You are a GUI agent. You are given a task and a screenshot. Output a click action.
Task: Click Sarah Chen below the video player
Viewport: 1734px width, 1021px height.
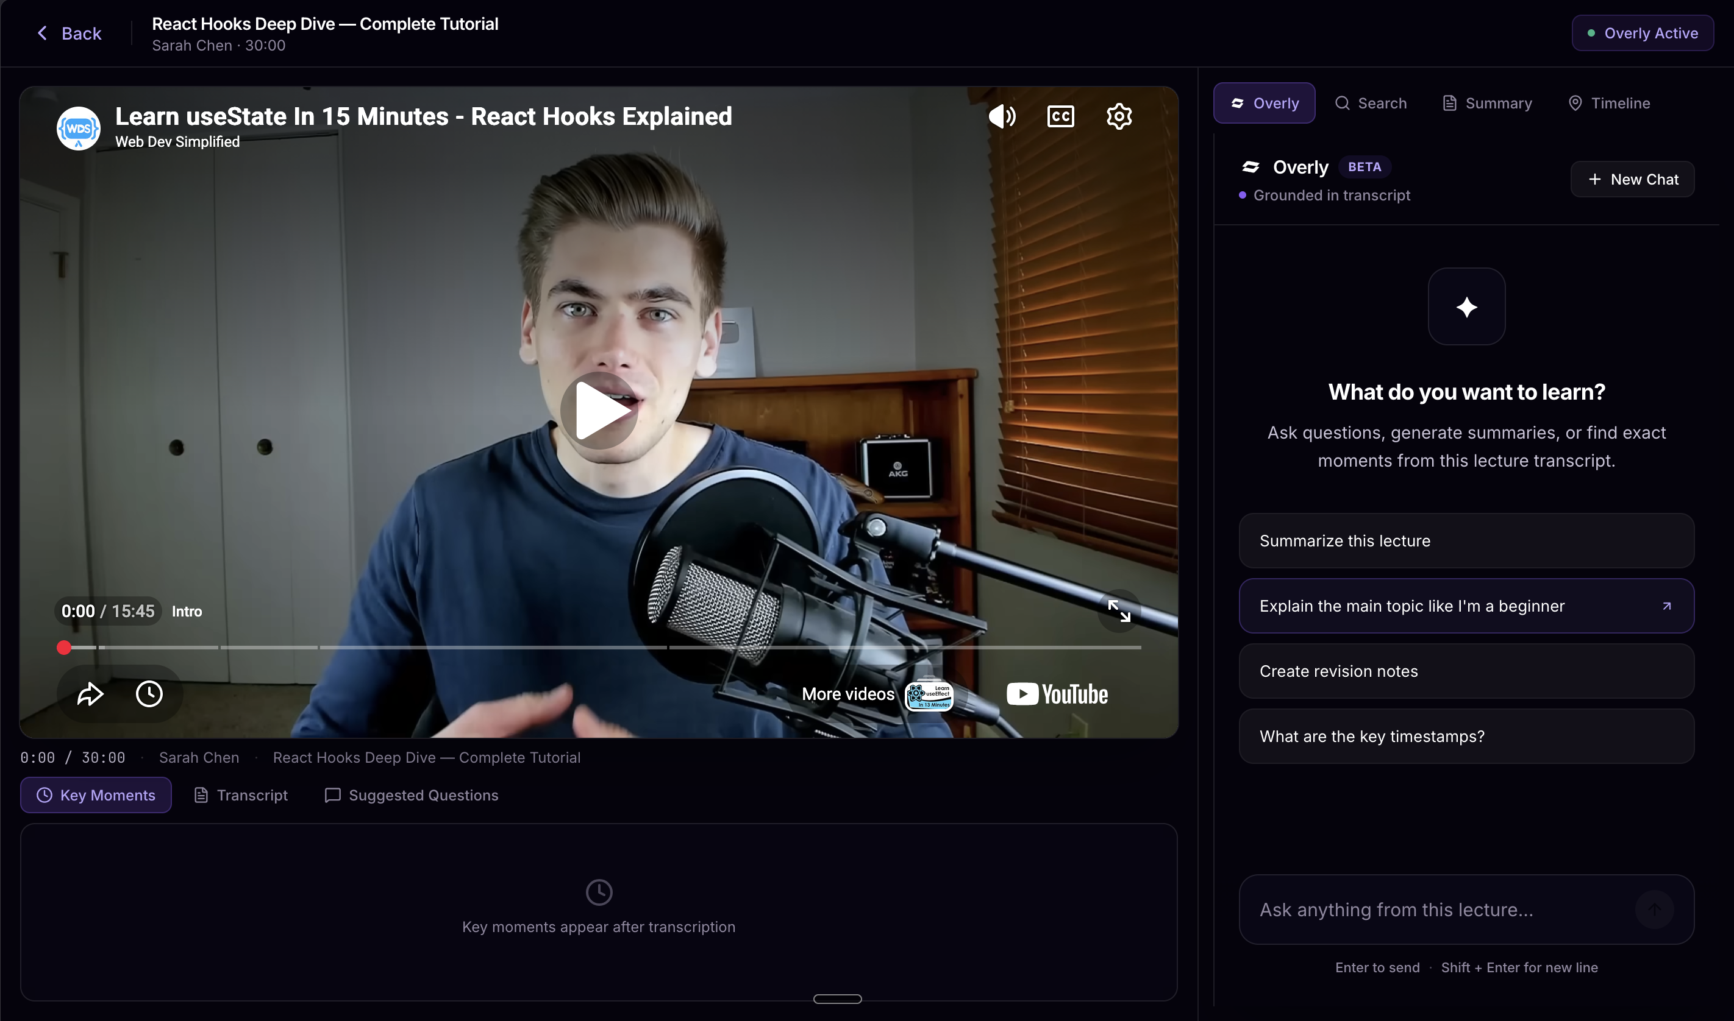point(199,757)
